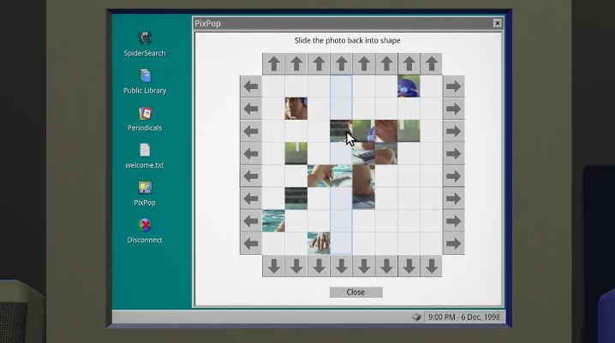Click the up arrow above the third column
Image resolution: width=615 pixels, height=343 pixels.
pyautogui.click(x=319, y=64)
